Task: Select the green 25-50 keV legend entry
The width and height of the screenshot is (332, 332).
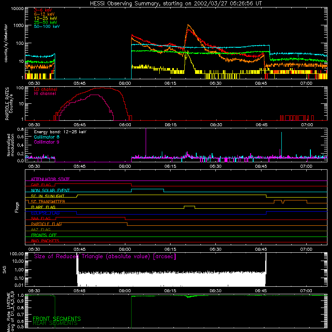Action: tap(45, 22)
